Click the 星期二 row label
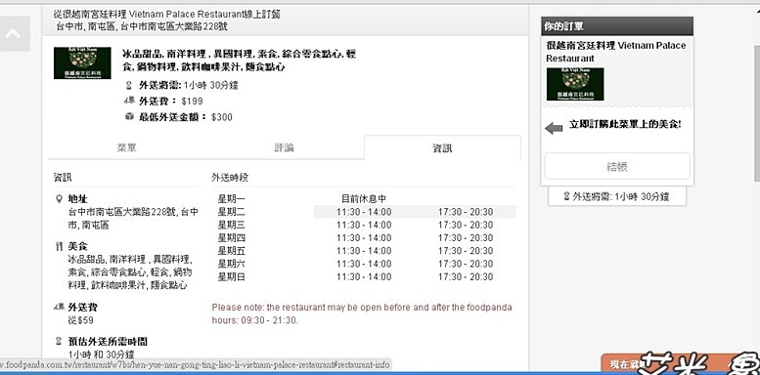The image size is (760, 375). 232,212
